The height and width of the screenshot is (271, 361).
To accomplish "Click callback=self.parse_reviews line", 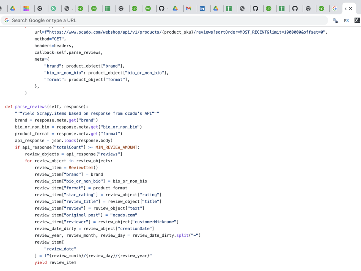I will 69,52.
